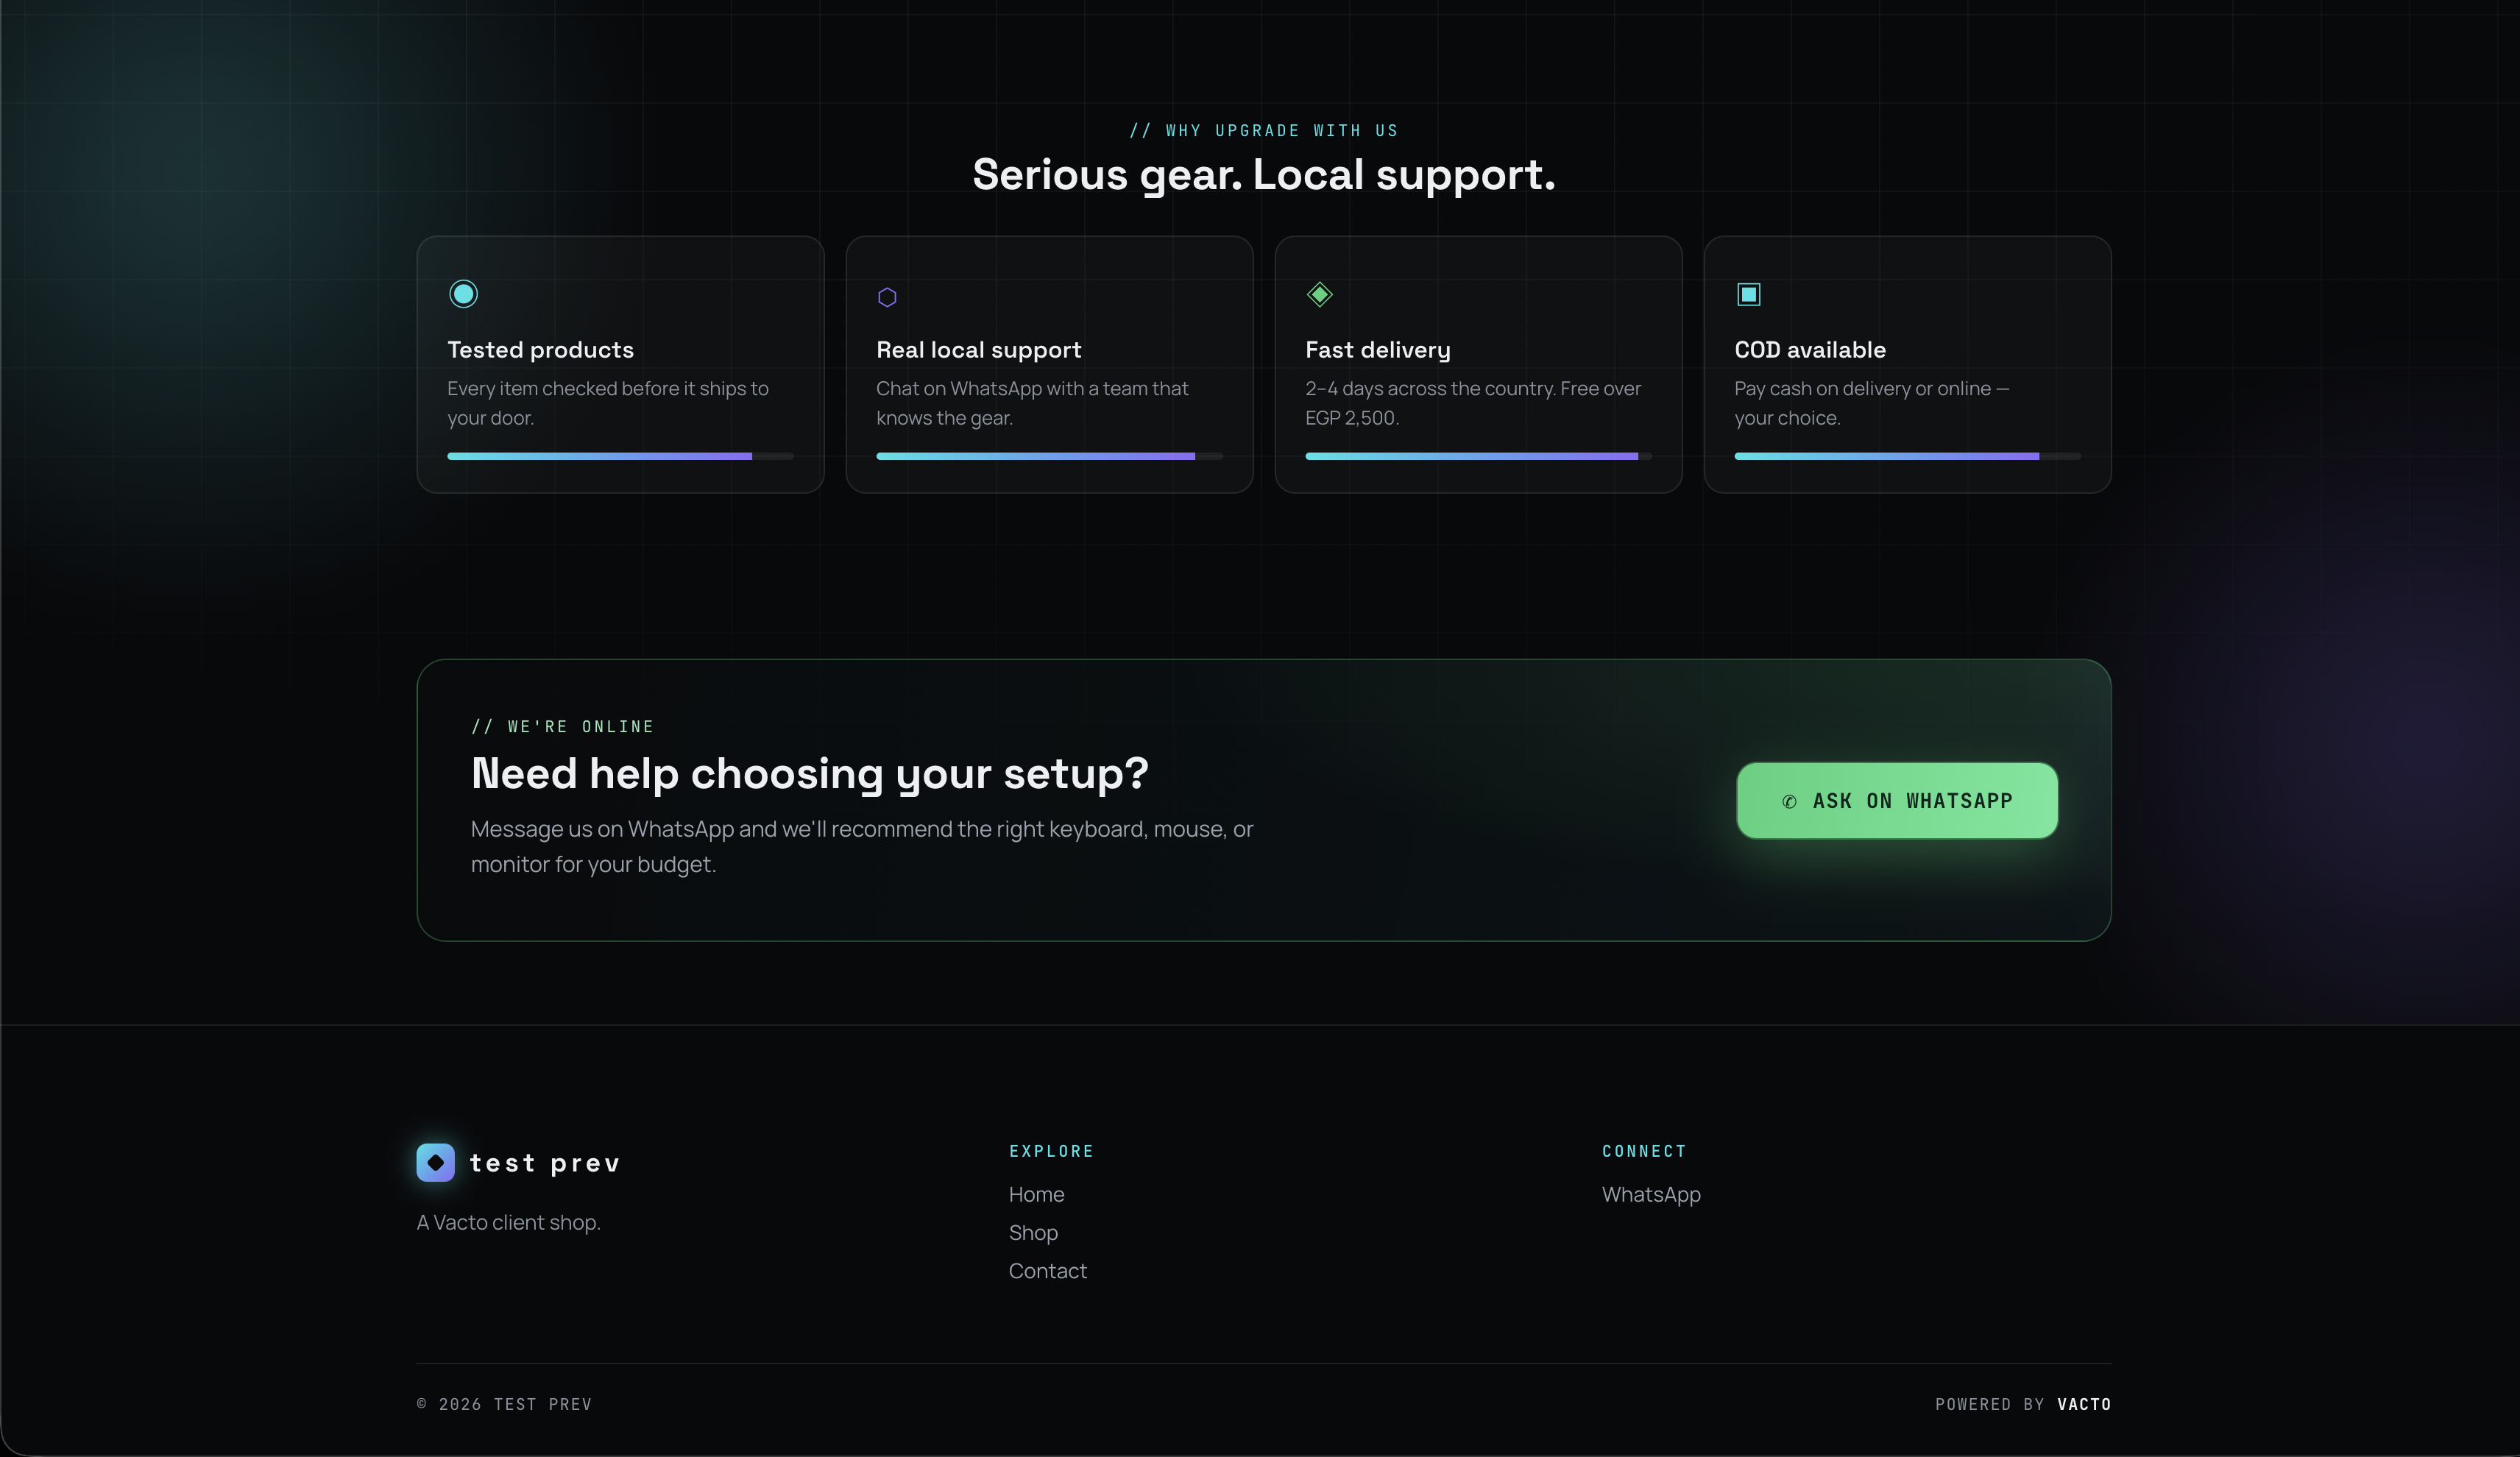Click the // WE'RE ONLINE label
This screenshot has width=2520, height=1457.
tap(563, 726)
